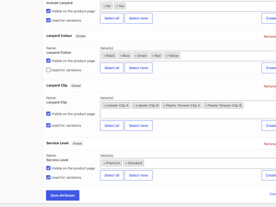Remove the Plastic Tension Clip A tag

[164, 105]
